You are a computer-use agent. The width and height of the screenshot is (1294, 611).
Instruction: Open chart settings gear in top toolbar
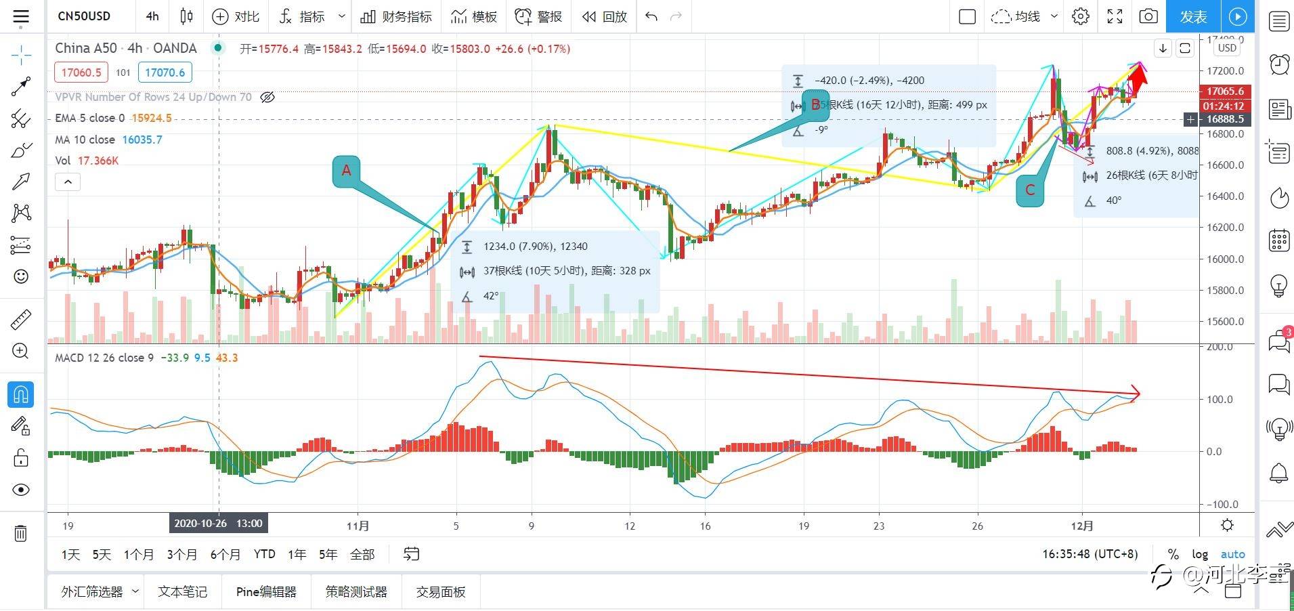tap(1081, 16)
